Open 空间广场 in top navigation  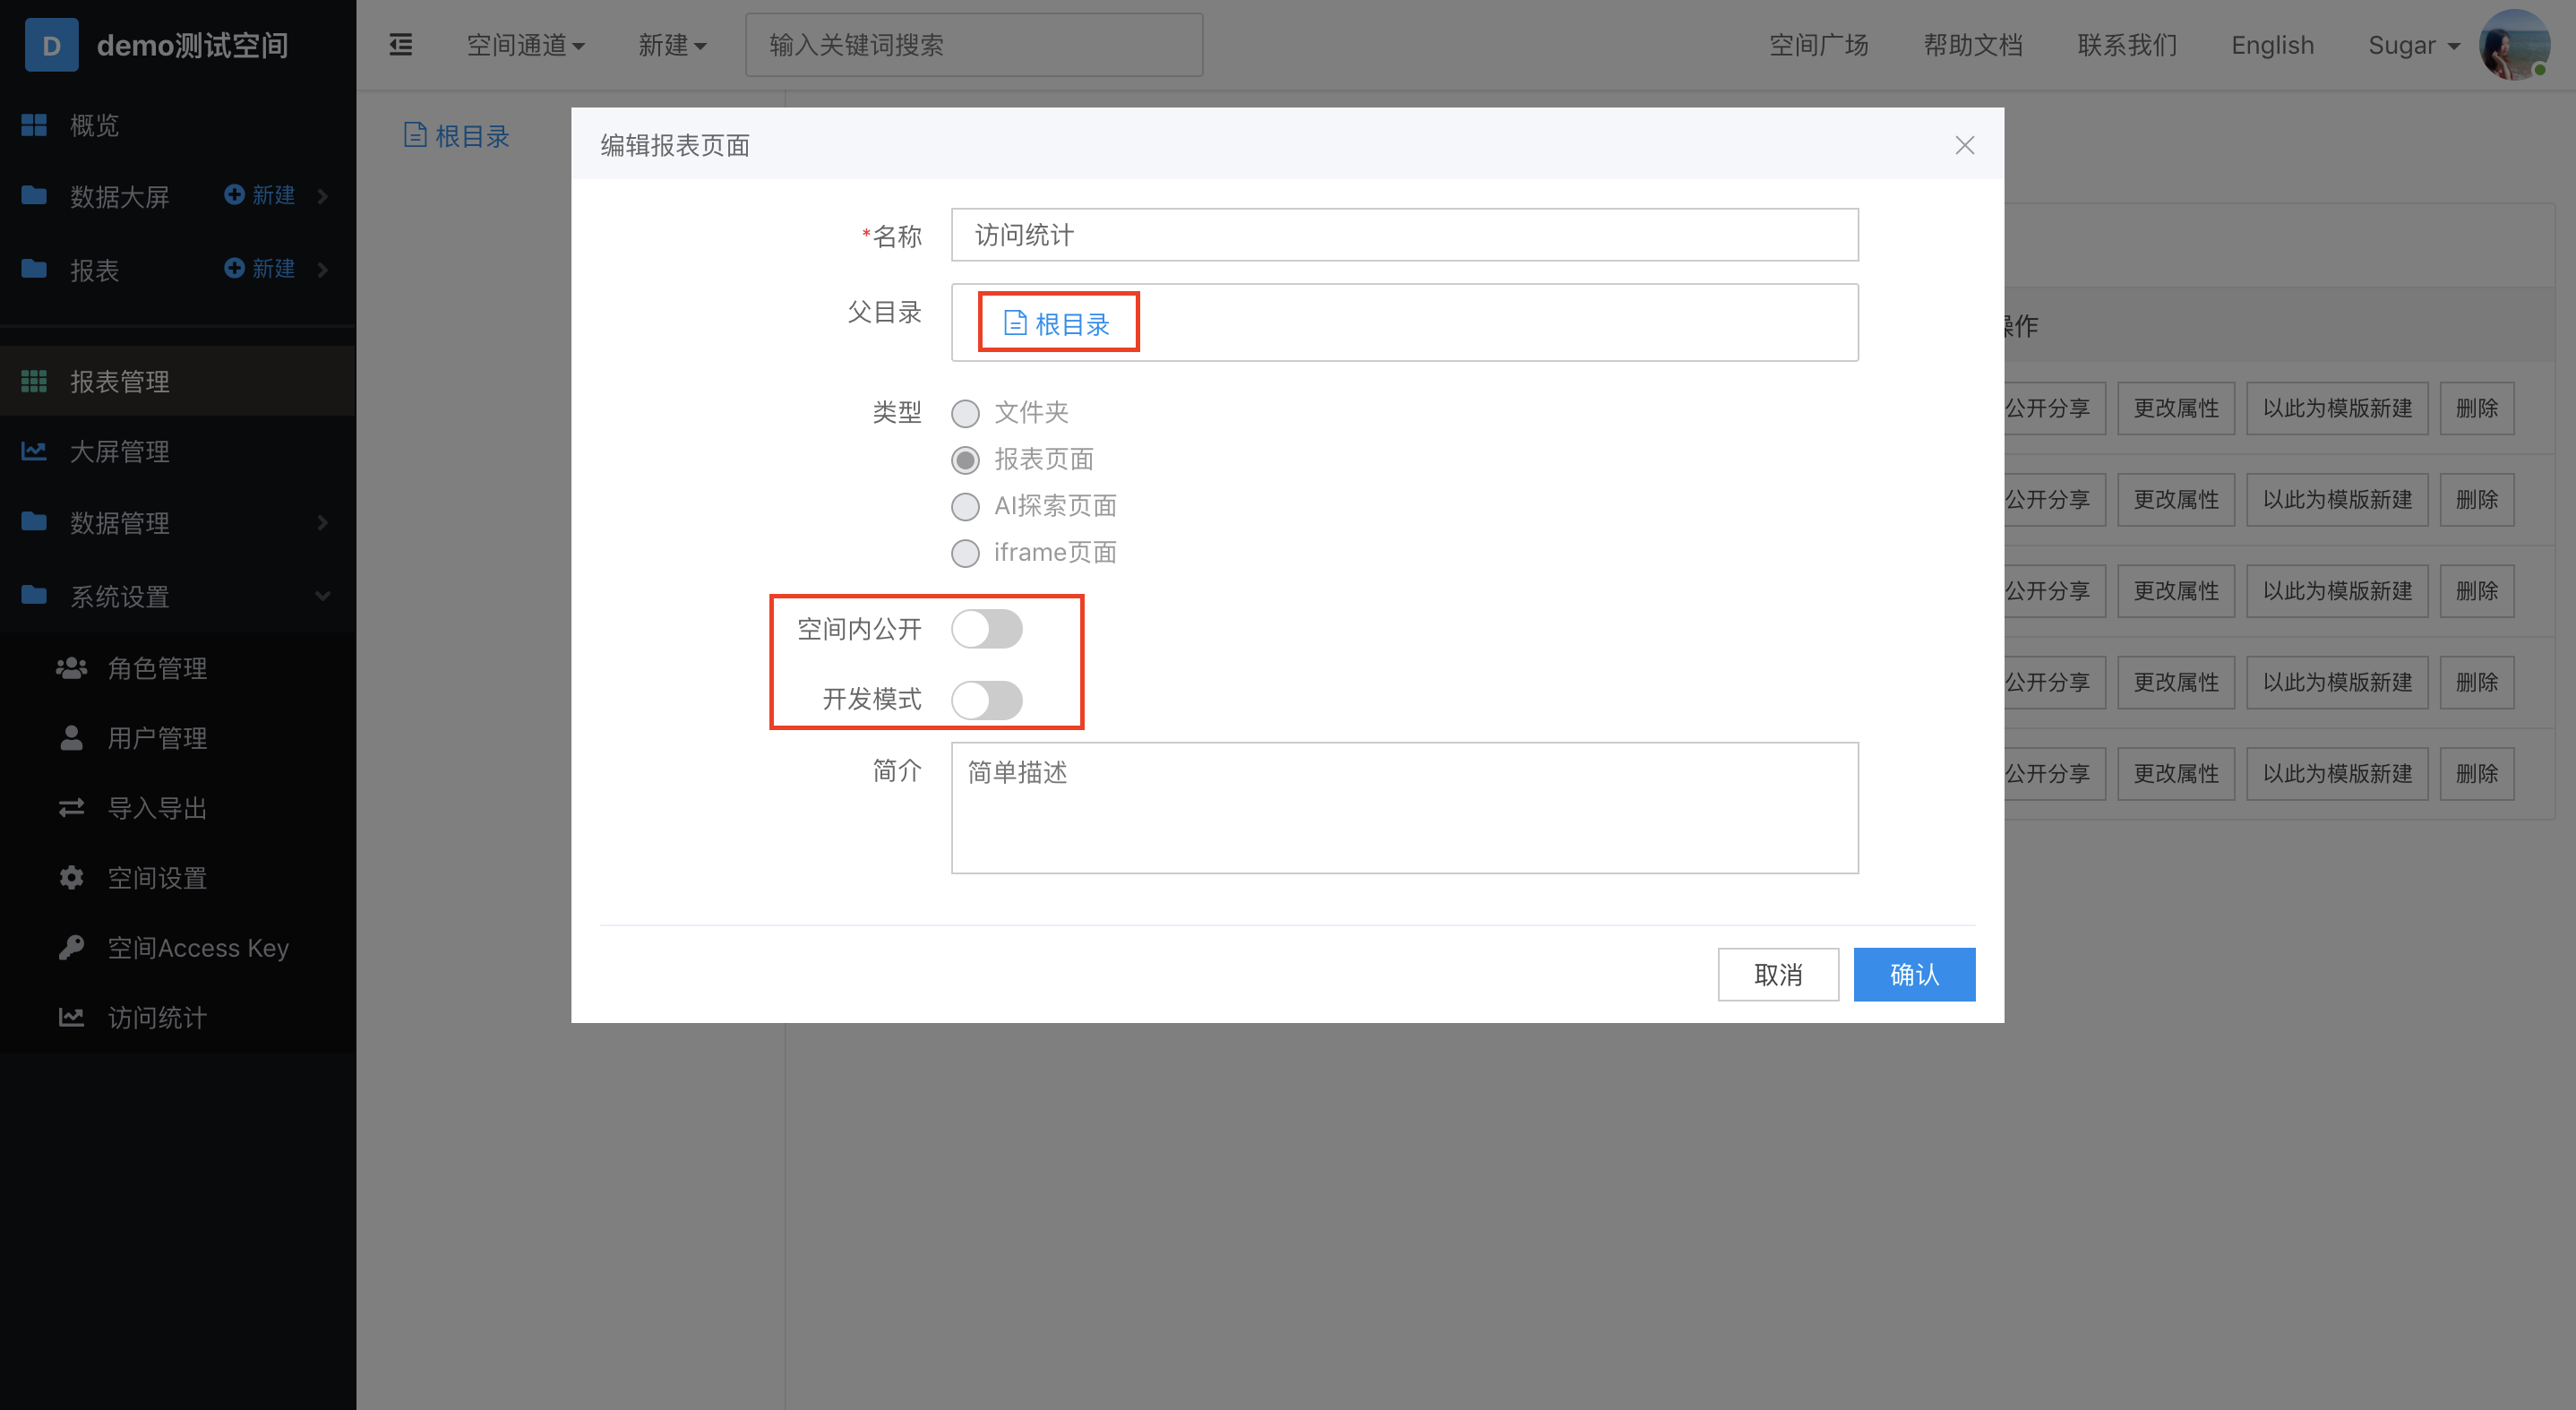point(1818,45)
